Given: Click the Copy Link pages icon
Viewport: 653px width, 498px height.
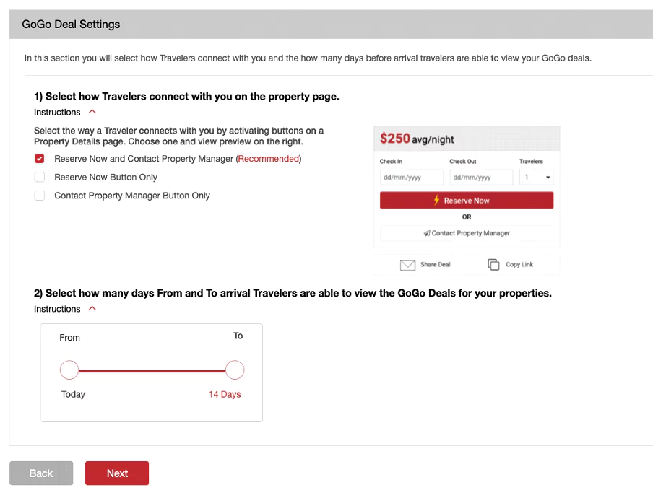Looking at the screenshot, I should coord(493,265).
